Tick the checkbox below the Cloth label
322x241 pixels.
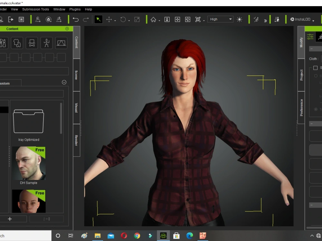coord(316,68)
